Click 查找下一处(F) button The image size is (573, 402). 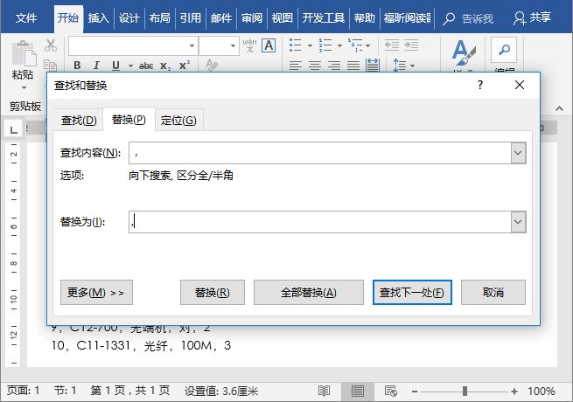click(x=412, y=293)
